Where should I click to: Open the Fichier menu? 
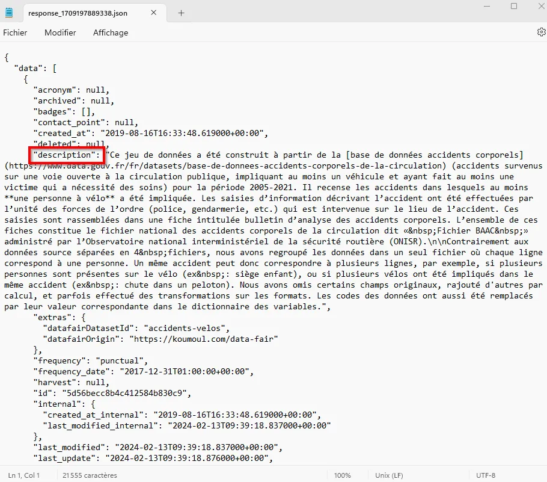[15, 32]
